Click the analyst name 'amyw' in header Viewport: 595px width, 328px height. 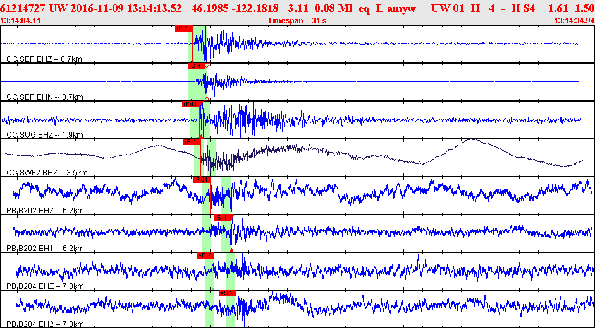pyautogui.click(x=402, y=8)
